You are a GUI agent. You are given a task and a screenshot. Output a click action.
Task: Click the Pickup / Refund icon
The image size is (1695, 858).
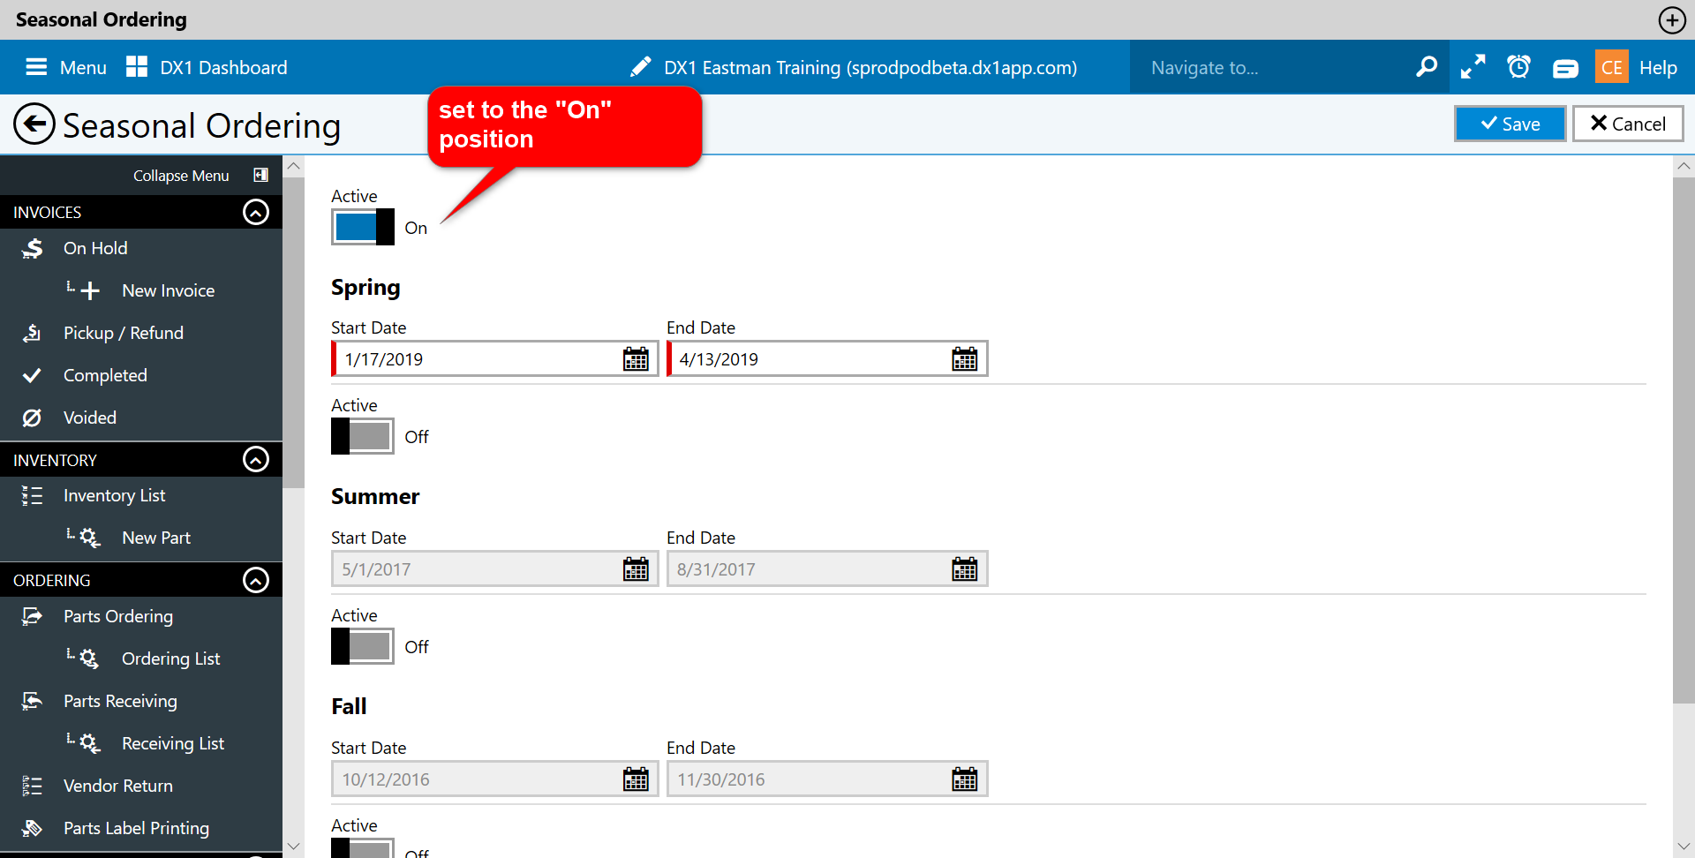33,333
